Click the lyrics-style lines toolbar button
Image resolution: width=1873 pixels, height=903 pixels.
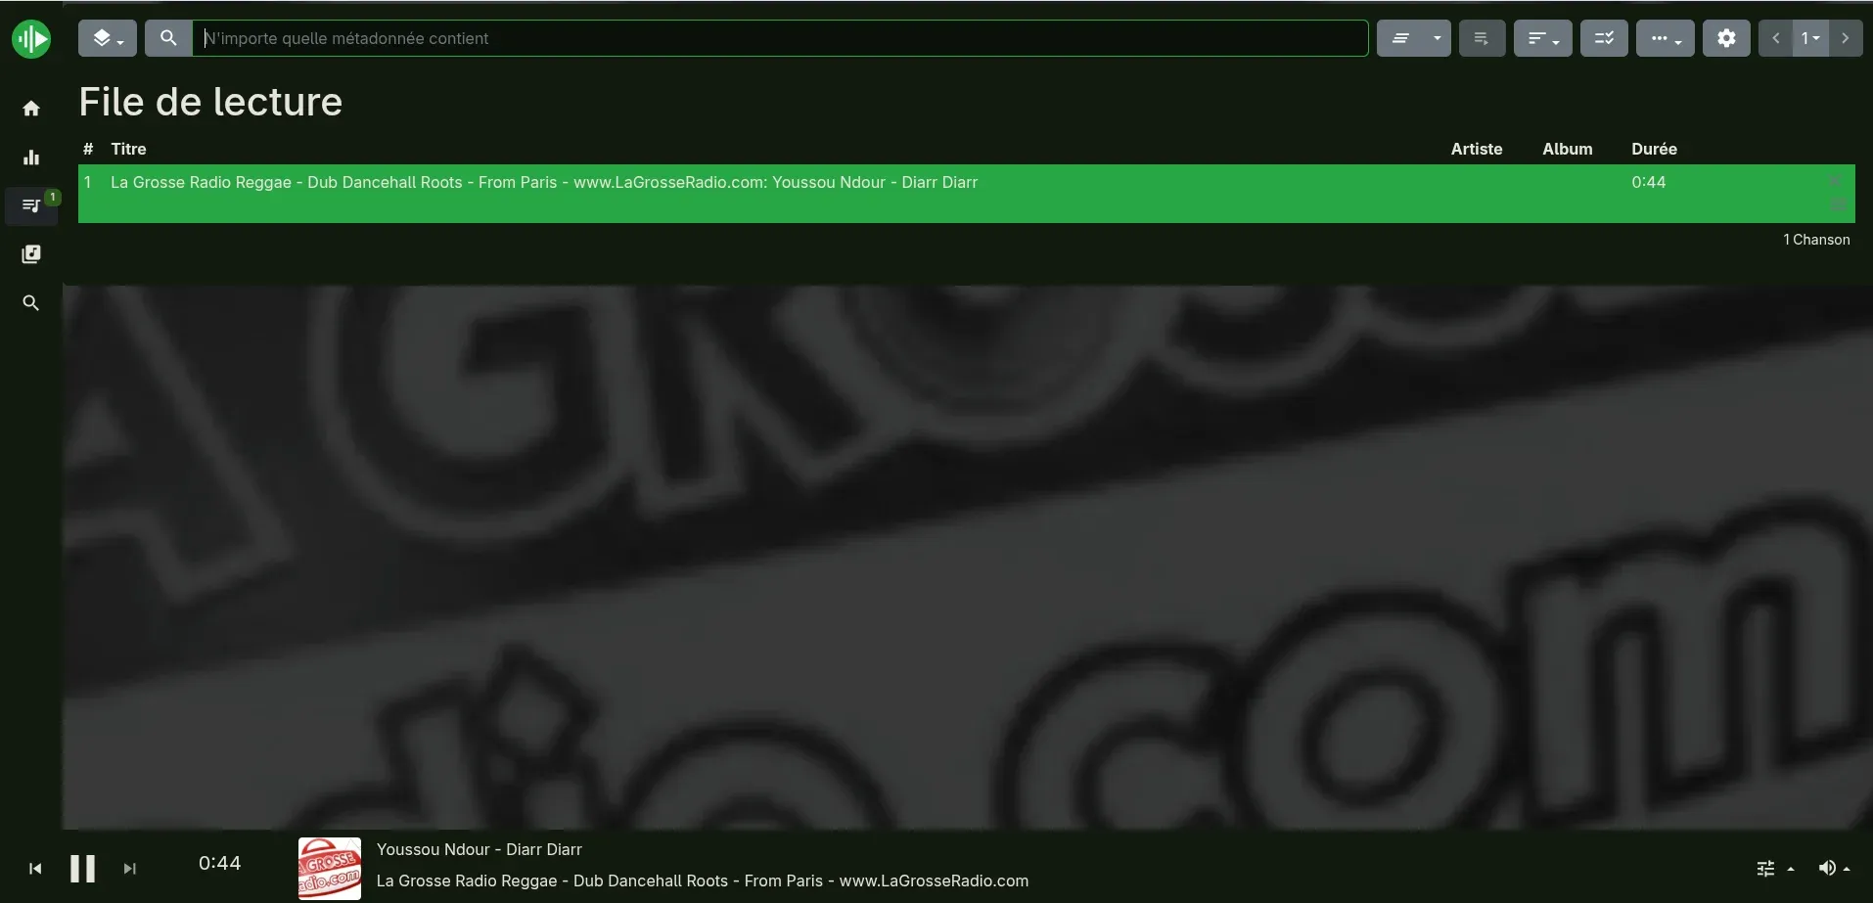pos(1400,38)
